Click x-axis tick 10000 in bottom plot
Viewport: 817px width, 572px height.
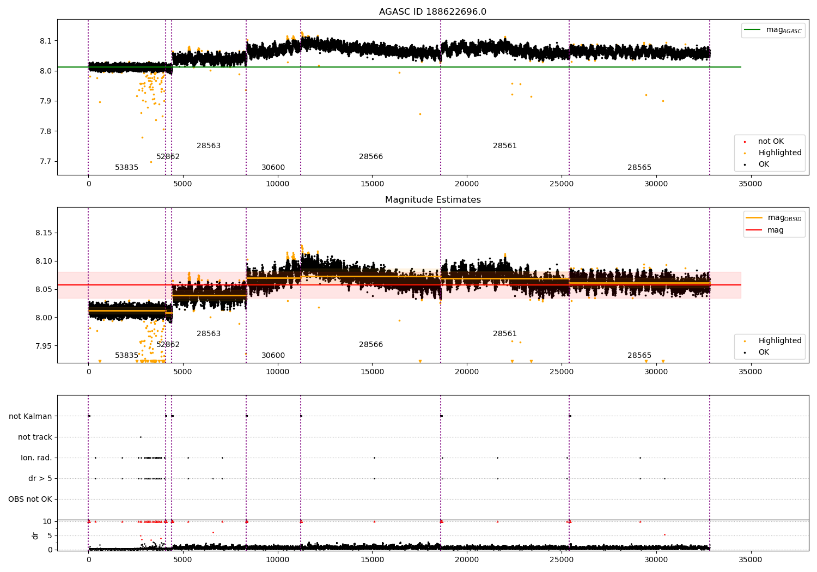[277, 559]
